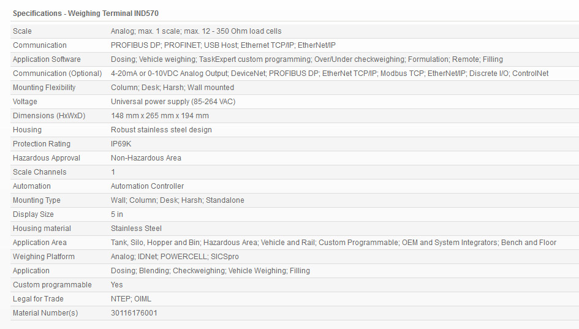Click the Specifications - Weighing Terminal IND570 heading

(85, 13)
